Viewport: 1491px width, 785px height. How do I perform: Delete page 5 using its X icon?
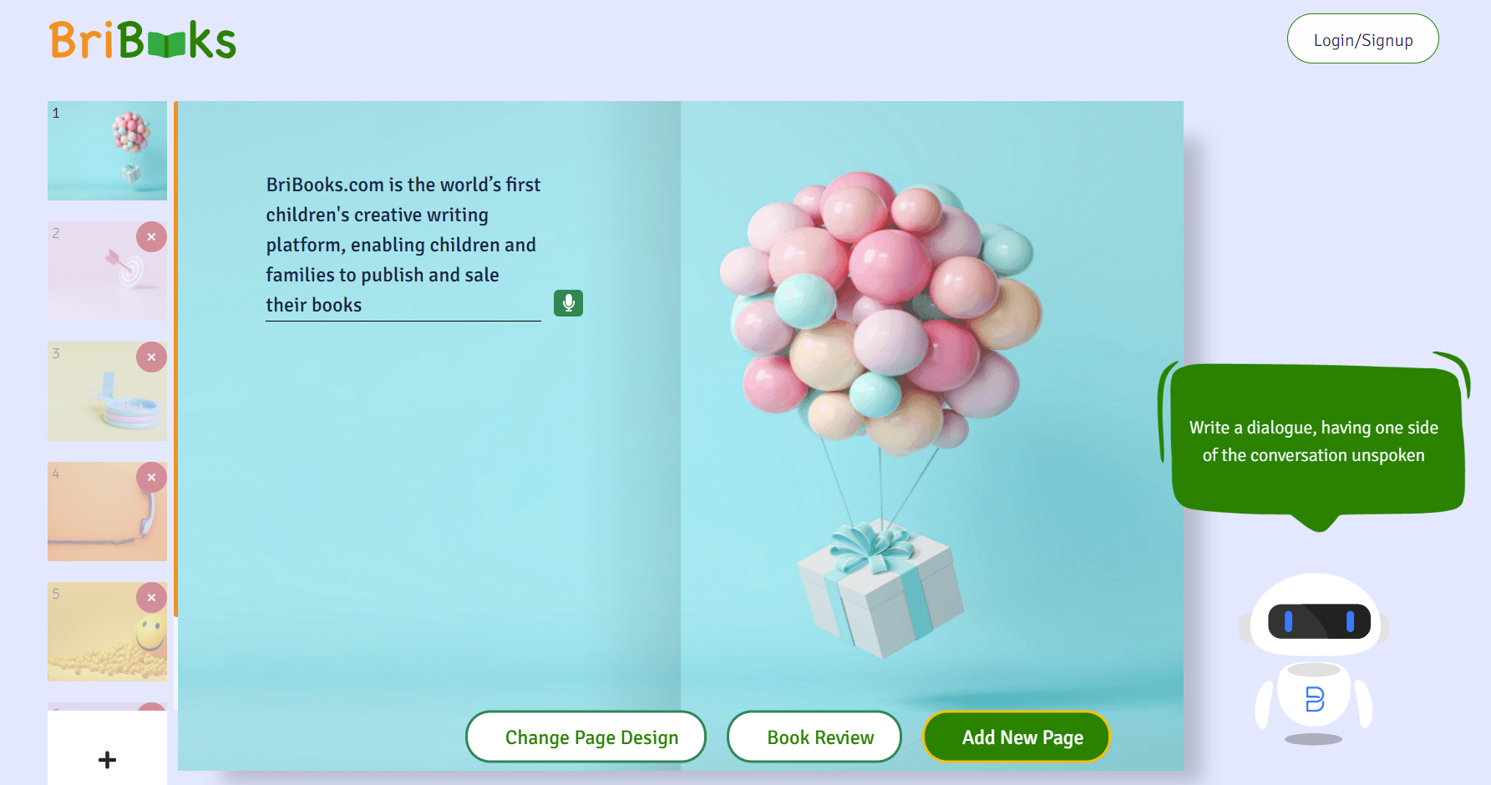point(151,598)
